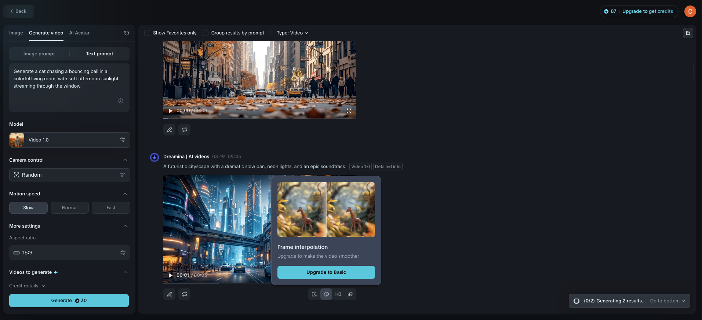The image size is (702, 320).
Task: Click the reset icon beside AI Avatar tab
Action: click(127, 33)
